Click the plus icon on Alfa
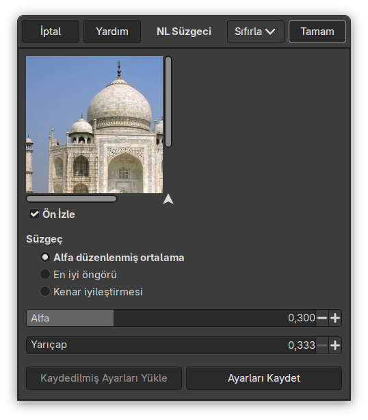The width and height of the screenshot is (368, 420). (x=335, y=318)
